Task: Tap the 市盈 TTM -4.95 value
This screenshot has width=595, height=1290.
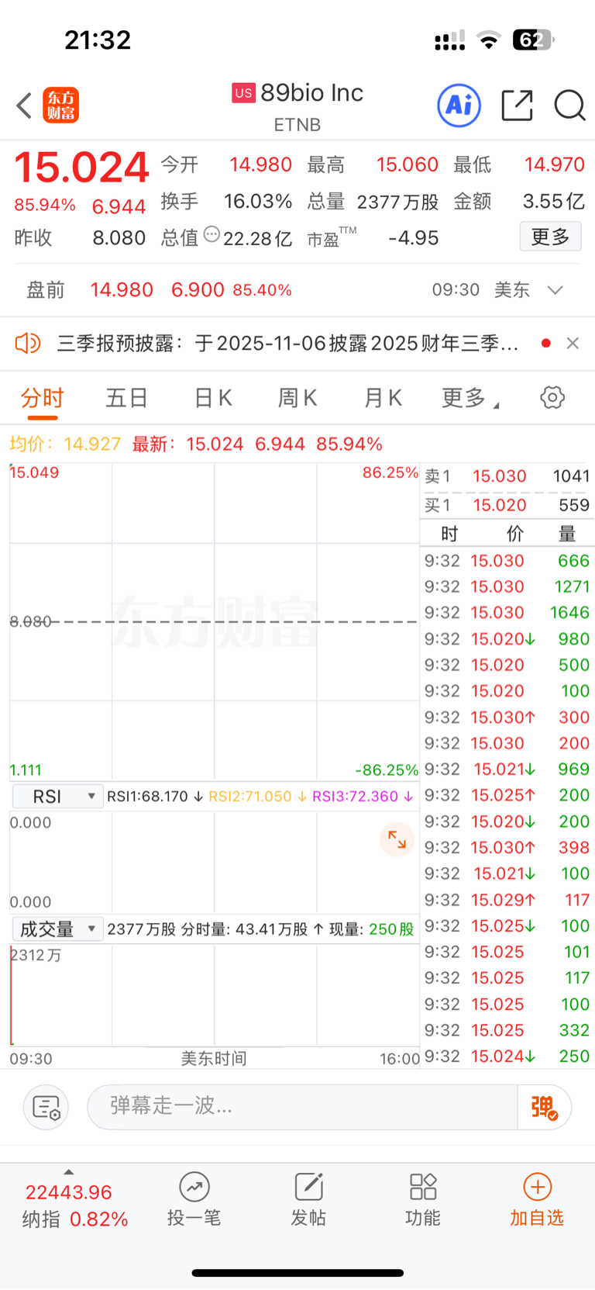Action: point(413,238)
